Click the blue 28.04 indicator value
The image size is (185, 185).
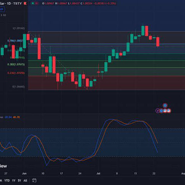8,117
